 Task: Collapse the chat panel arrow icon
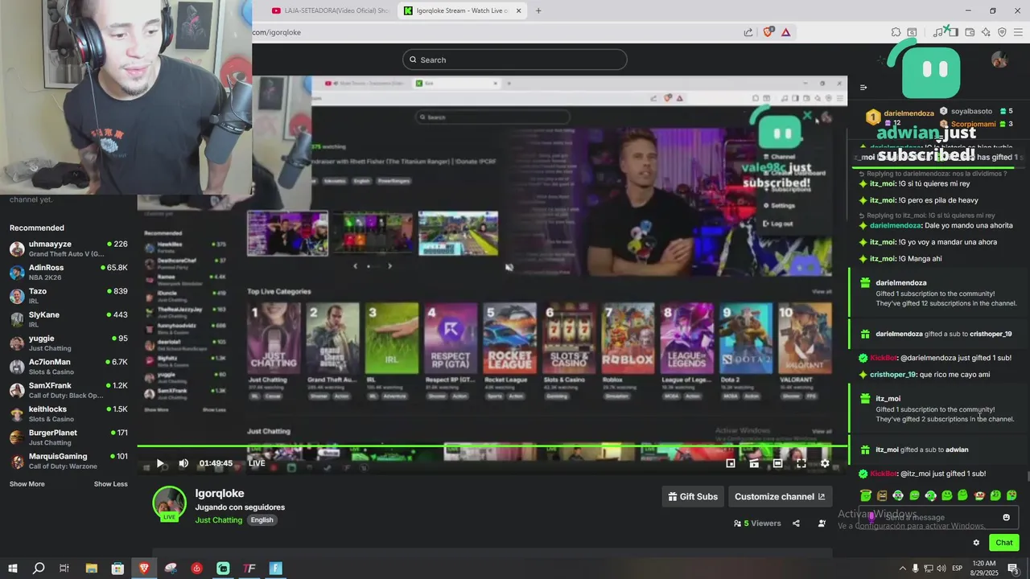click(863, 88)
